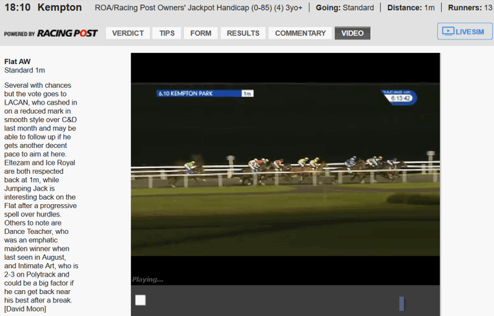Adjust the blue slider handle on player bar
The width and height of the screenshot is (494, 316).
point(402,303)
